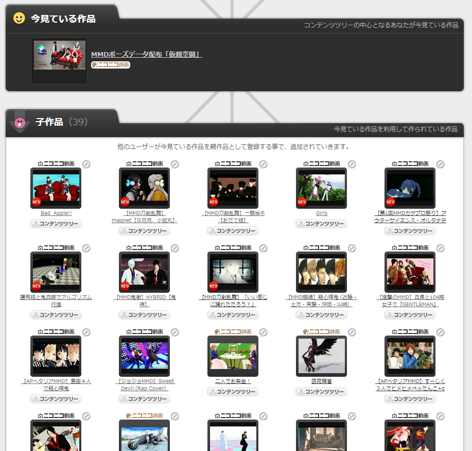Image resolution: width=472 pixels, height=451 pixels.
Task: Click circle icon beside 『GENTLEMAN』 entry
Action: pos(441,248)
